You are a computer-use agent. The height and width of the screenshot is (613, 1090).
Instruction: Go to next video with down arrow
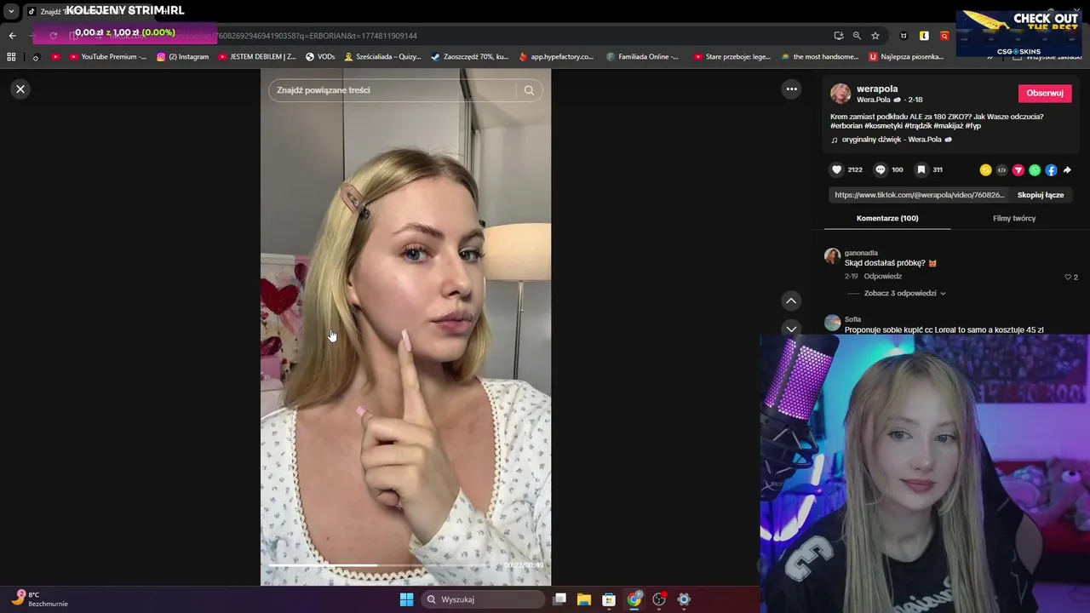click(x=791, y=329)
